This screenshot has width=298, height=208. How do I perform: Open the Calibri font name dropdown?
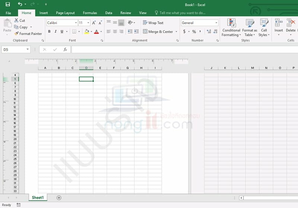coord(76,23)
